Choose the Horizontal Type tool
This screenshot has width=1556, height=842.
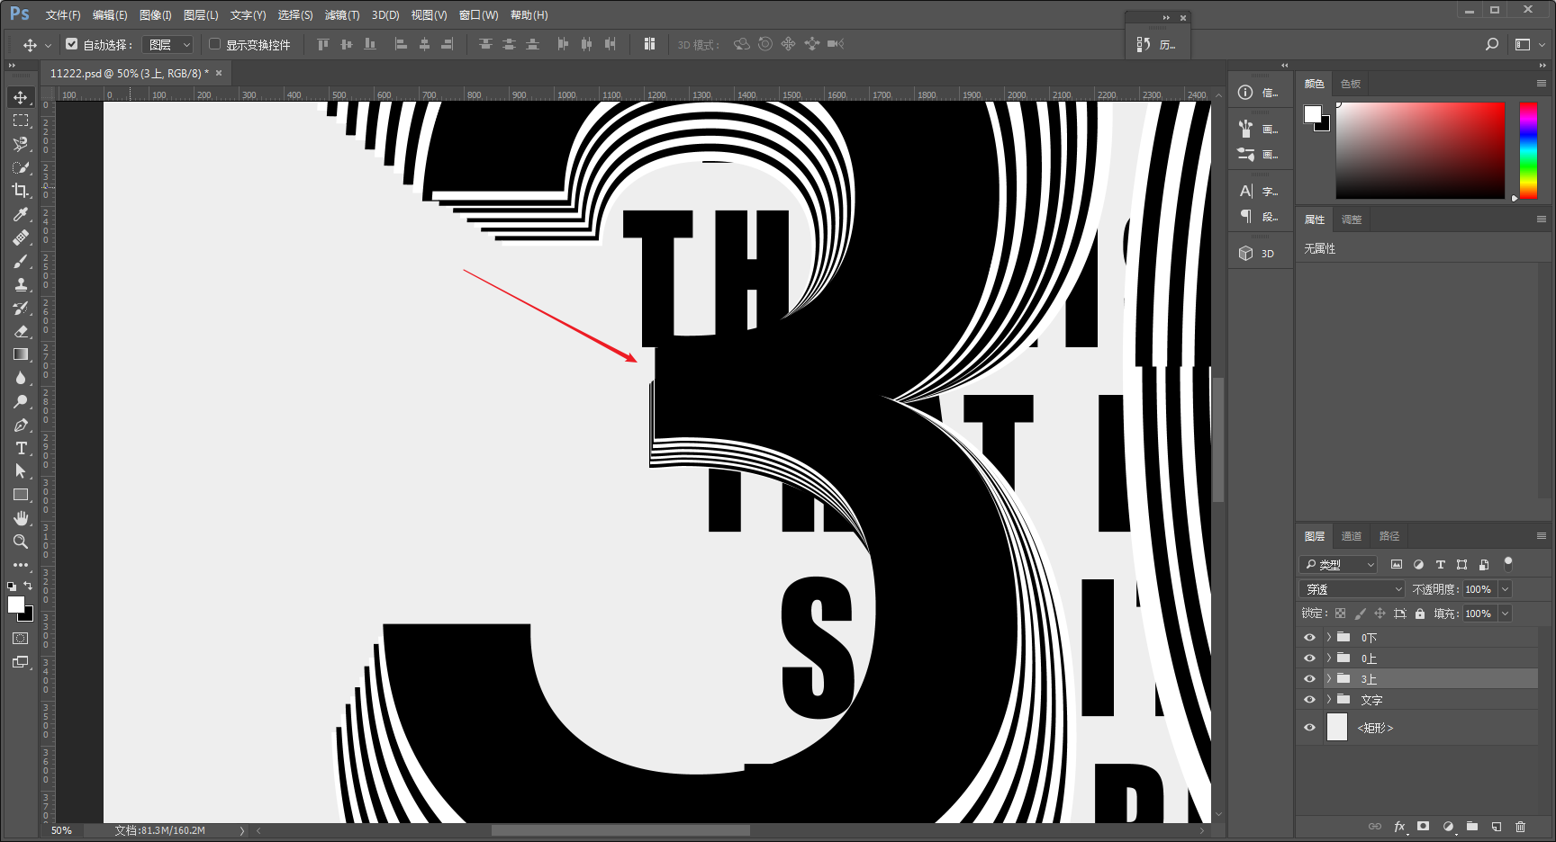coord(20,448)
